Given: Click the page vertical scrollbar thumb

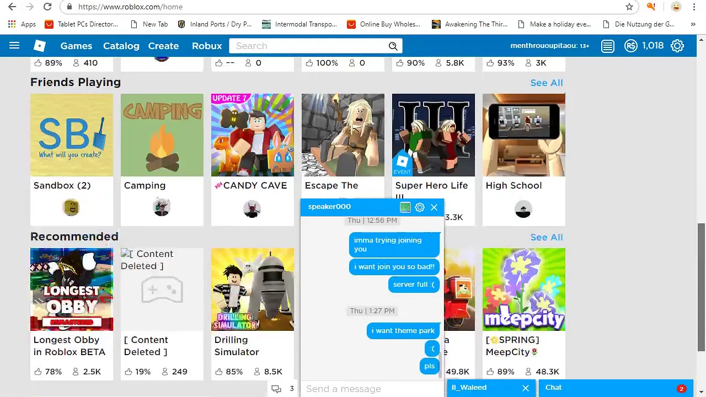Looking at the screenshot, I should [701, 287].
